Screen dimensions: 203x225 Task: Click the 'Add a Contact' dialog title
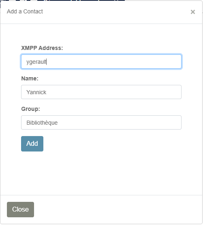tap(25, 11)
